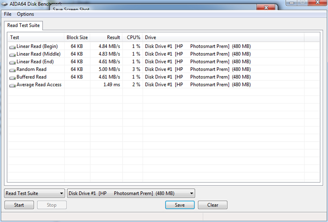Screen dimensions: 328x222
Task: Click the Clear button
Action: [x=213, y=205]
